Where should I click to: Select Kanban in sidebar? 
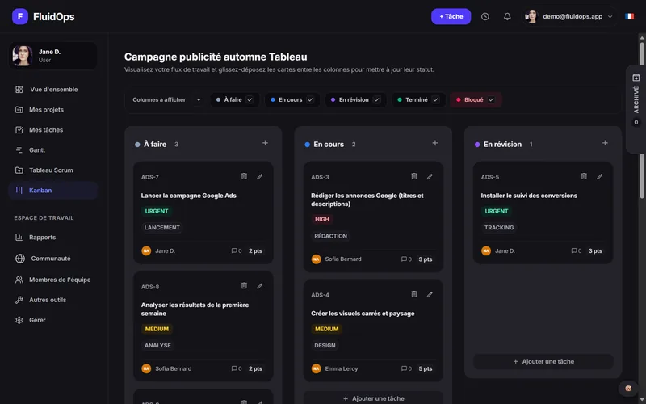pos(52,191)
